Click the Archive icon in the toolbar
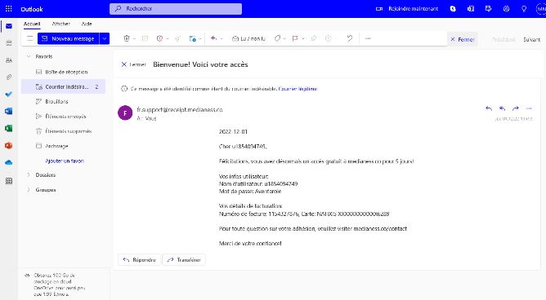 tap(145, 38)
